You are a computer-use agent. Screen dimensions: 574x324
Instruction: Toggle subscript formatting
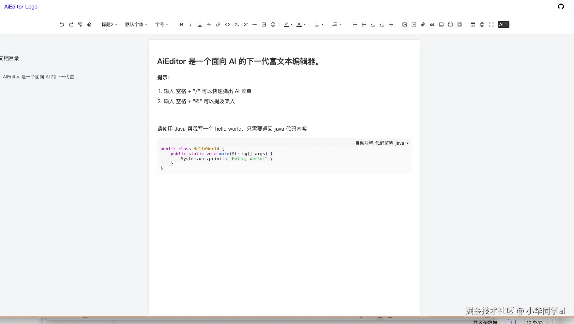click(x=236, y=24)
